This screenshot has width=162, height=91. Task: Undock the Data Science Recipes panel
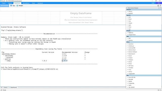coord(159,8)
